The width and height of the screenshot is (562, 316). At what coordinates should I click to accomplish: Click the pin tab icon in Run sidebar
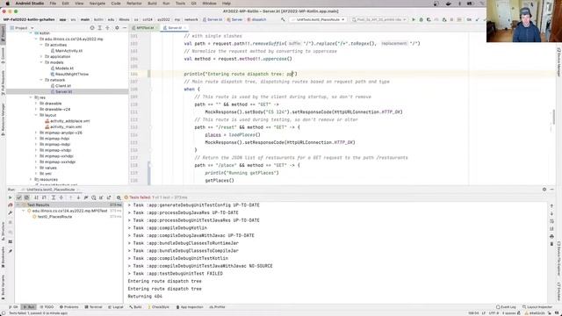tap(10, 251)
